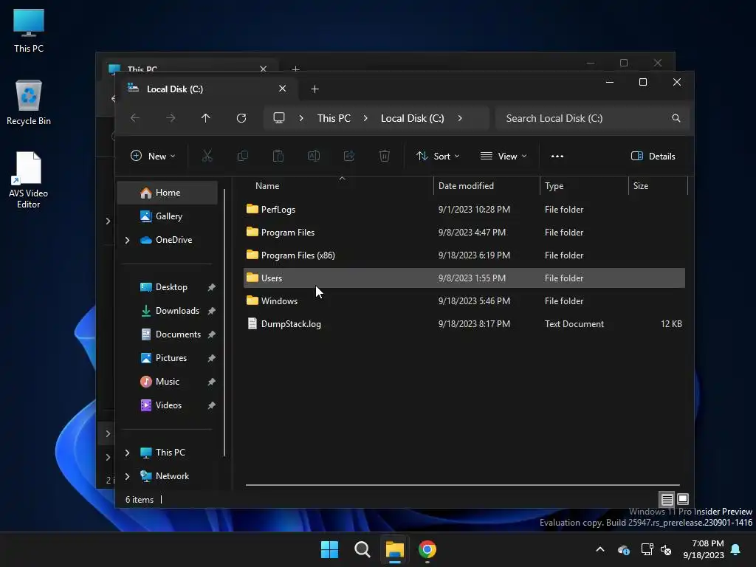This screenshot has height=567, width=756.
Task: Click the Paste clipboard icon
Action: (278, 156)
